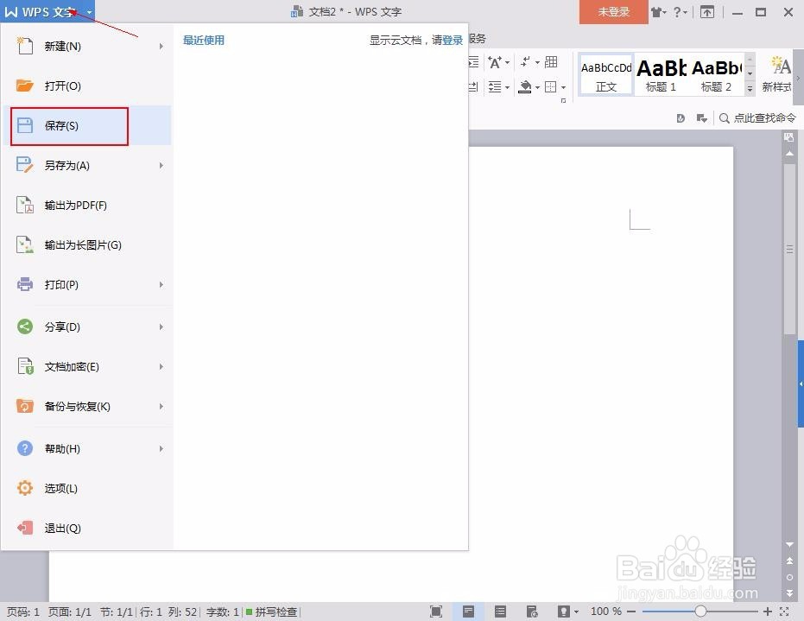This screenshot has height=621, width=804.
Task: Open the skin shirt icon menu
Action: [x=659, y=12]
